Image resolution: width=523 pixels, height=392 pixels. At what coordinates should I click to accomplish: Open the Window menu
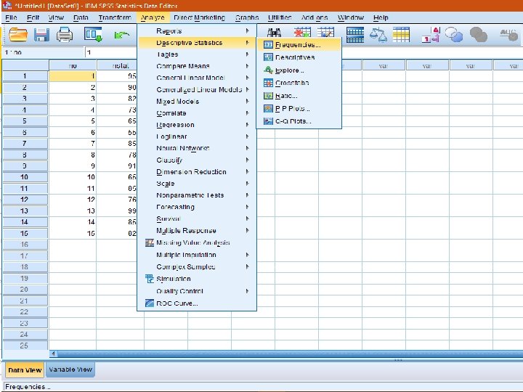click(x=351, y=17)
